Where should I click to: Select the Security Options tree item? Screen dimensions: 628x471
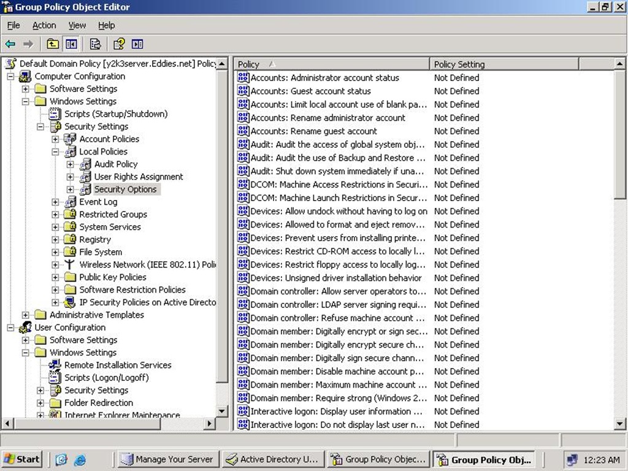click(x=125, y=189)
